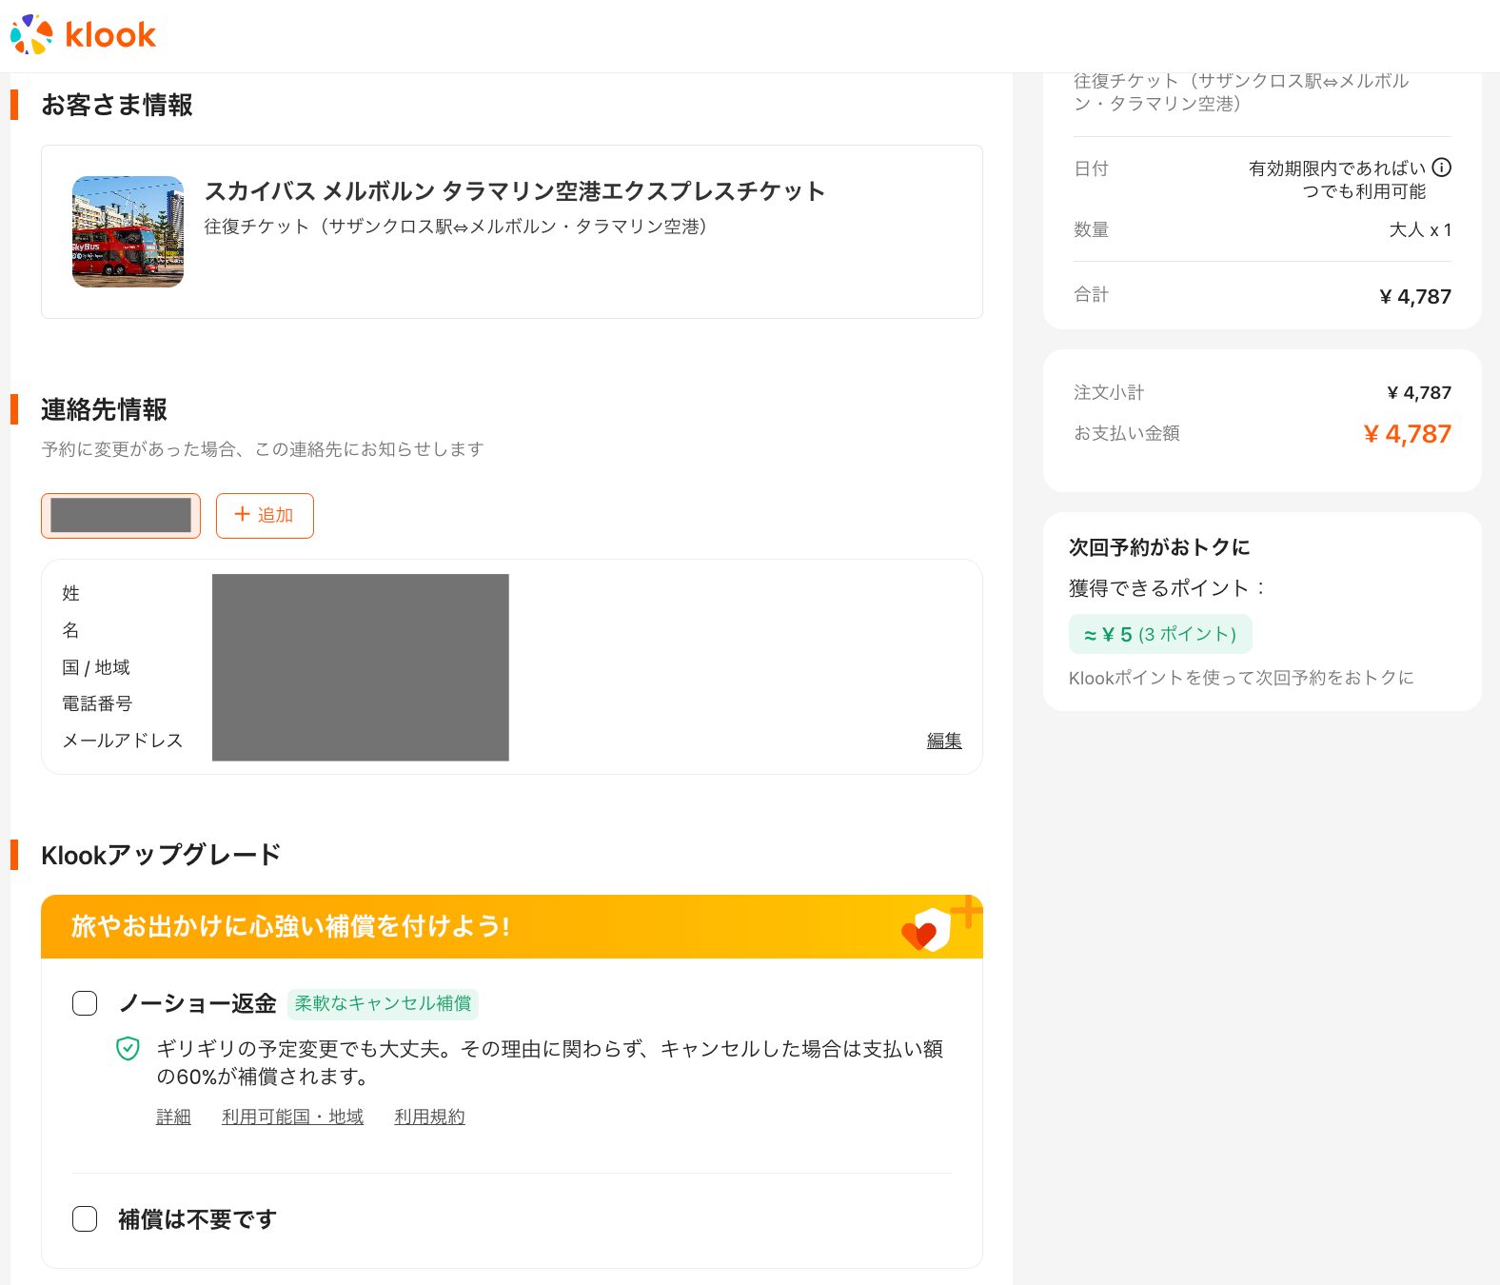This screenshot has width=1500, height=1285.
Task: Click the Klookポイントを使って次回予約をおトクに text
Action: click(x=1241, y=678)
